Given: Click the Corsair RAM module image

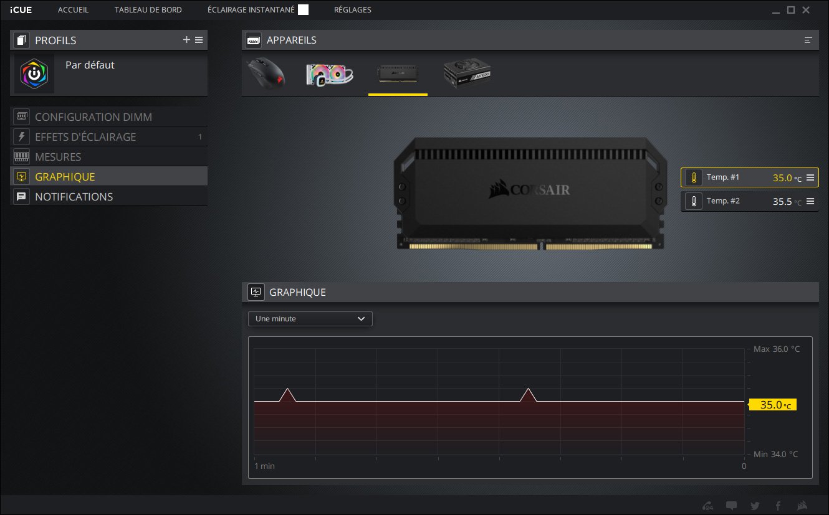Looking at the screenshot, I should pyautogui.click(x=530, y=194).
